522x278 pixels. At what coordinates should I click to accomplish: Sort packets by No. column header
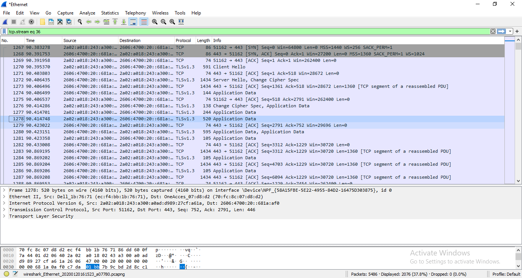[13, 40]
